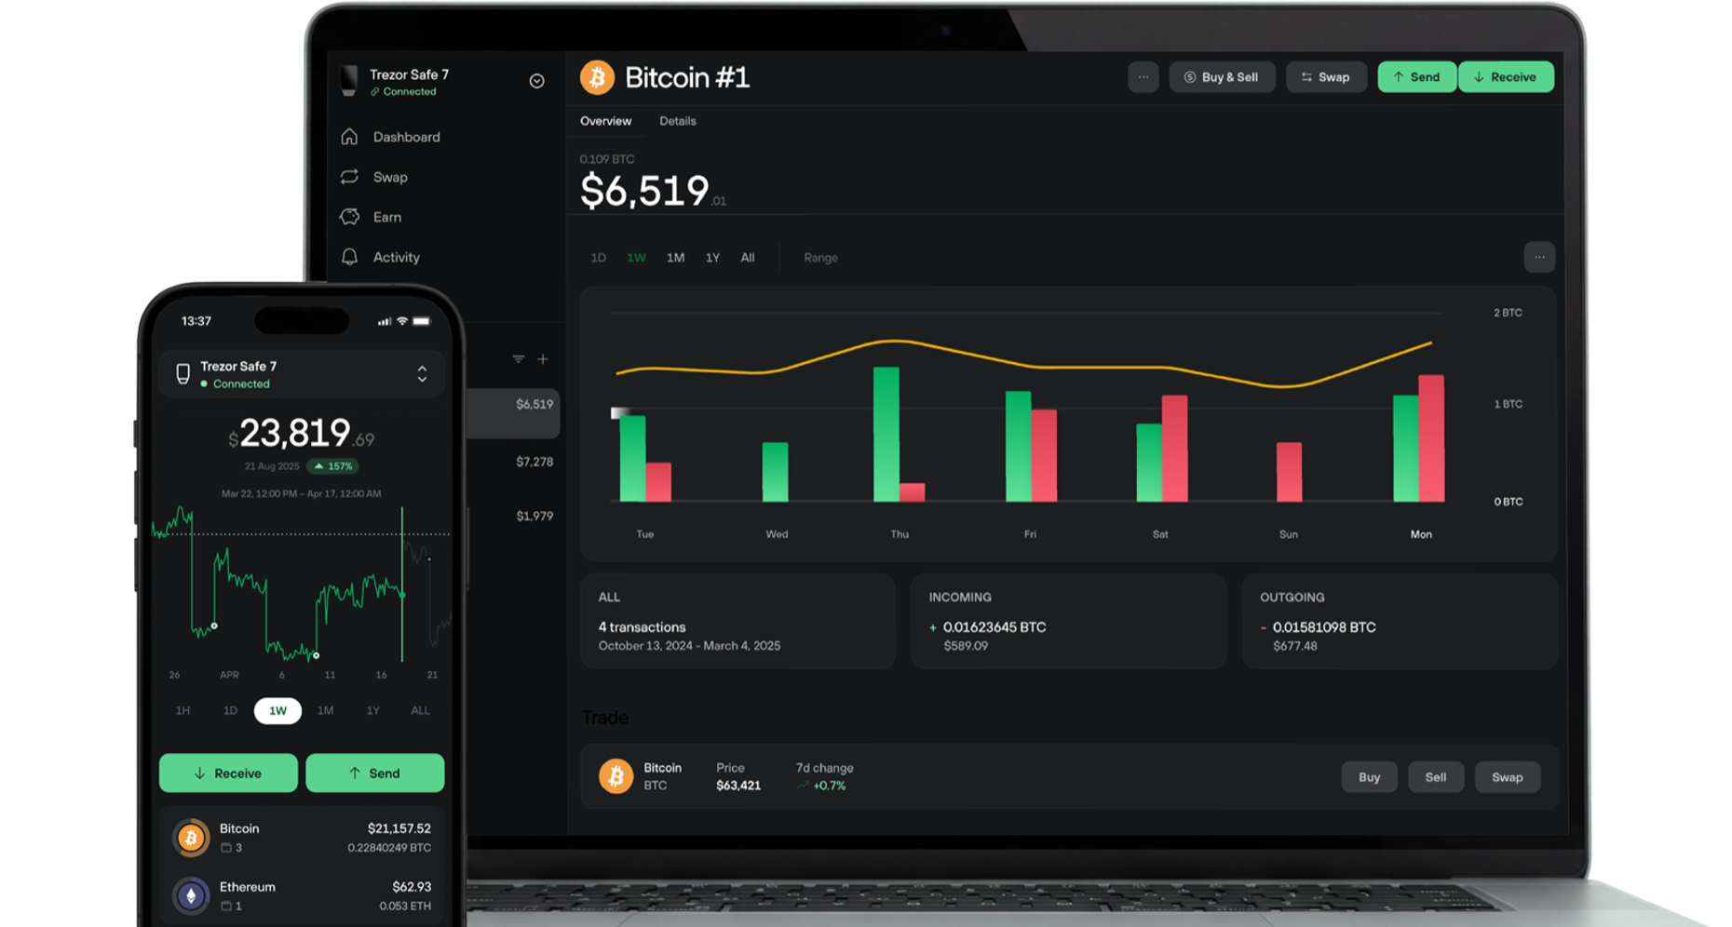Add account with plus icon

coord(543,358)
